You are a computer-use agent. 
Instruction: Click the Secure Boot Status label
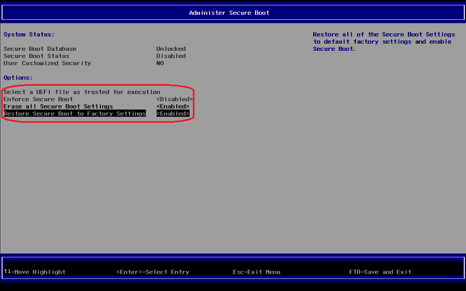37,56
